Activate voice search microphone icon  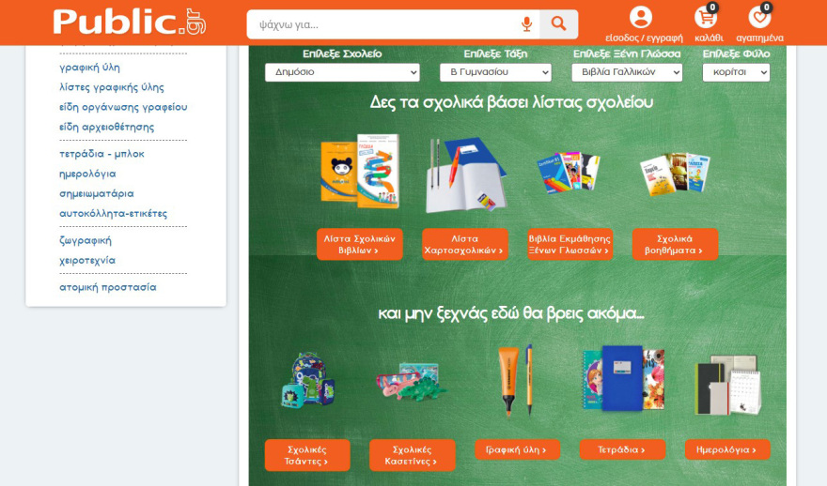[x=525, y=23]
